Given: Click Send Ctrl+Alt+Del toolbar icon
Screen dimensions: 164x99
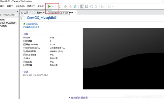Looking at the screenshot, I should (59, 7).
